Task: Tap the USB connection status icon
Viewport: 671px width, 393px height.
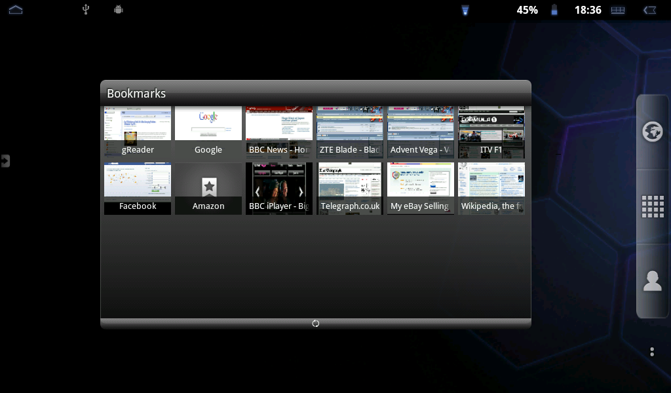Action: 85,10
